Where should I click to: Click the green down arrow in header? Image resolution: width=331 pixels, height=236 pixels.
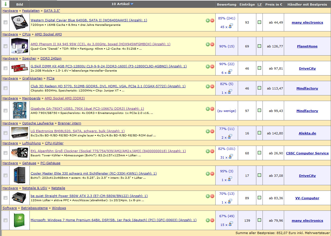tap(6, 4)
